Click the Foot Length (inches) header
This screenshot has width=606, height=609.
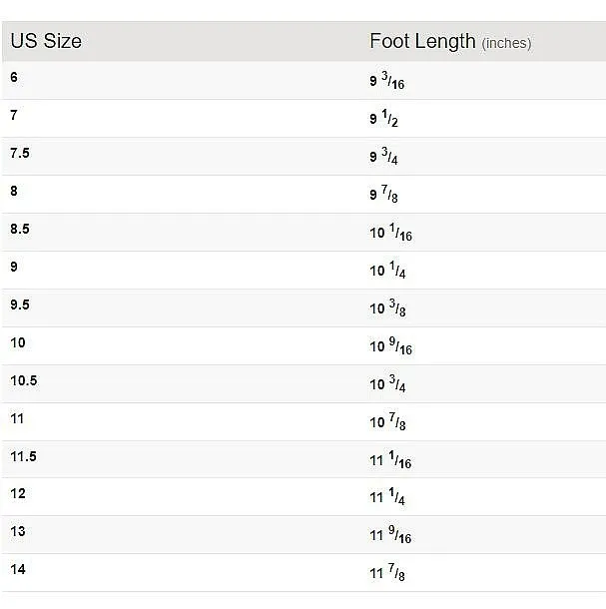(450, 42)
